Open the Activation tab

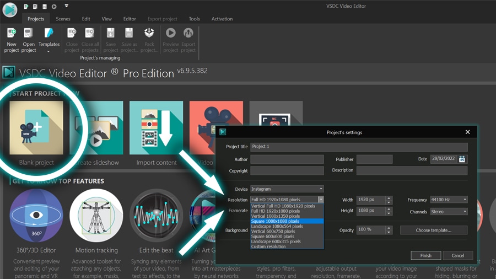click(x=222, y=19)
